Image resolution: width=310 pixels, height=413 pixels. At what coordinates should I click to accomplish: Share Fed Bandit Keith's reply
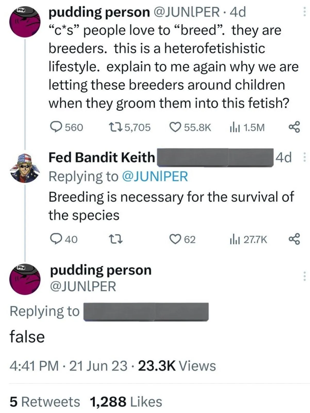point(294,239)
